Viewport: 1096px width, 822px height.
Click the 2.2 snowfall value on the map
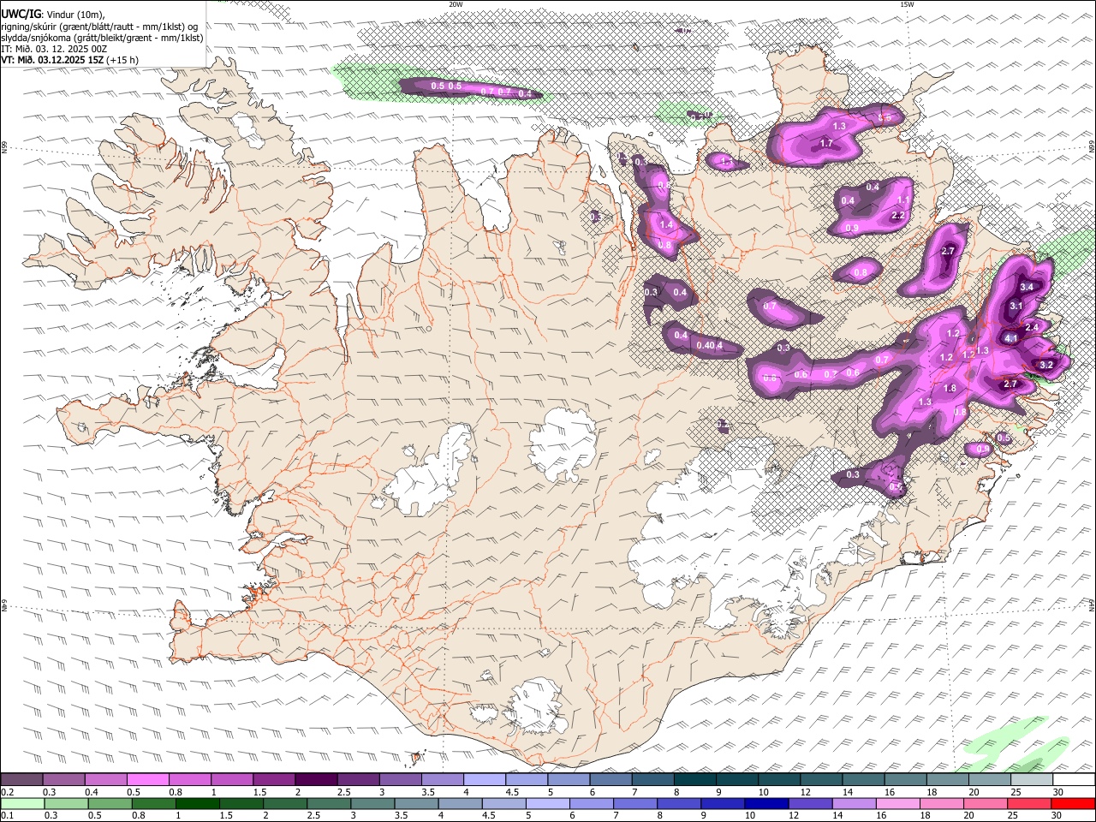898,216
